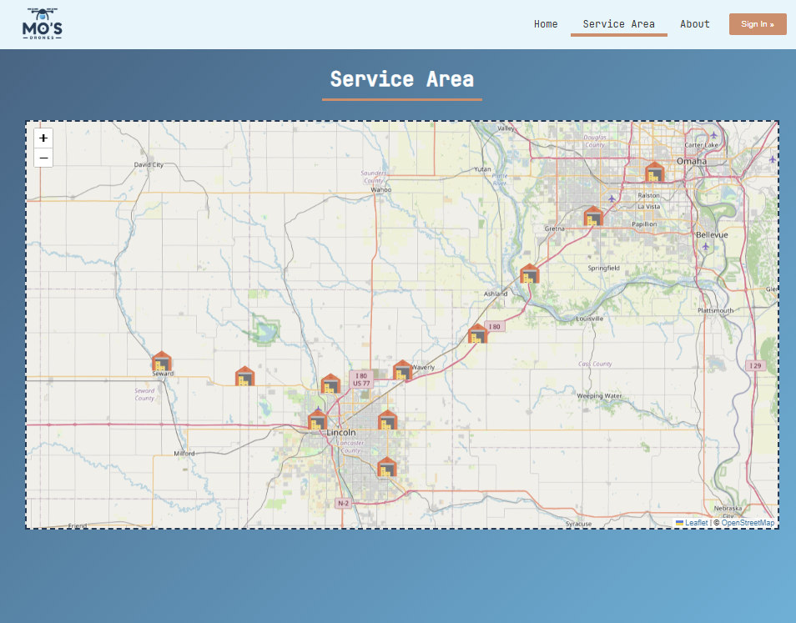The image size is (796, 623).
Task: Click the warehouse marker in north Omaha
Action: pyautogui.click(x=655, y=172)
